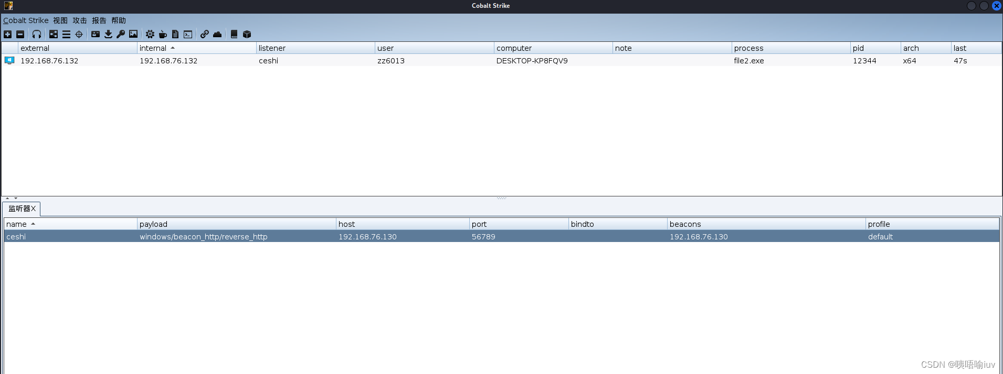1003x374 pixels.
Task: Open the scripted web delivery terminal icon
Action: [188, 34]
